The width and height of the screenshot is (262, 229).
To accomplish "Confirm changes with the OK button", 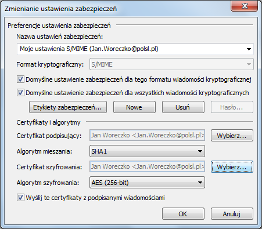I will pos(183,214).
